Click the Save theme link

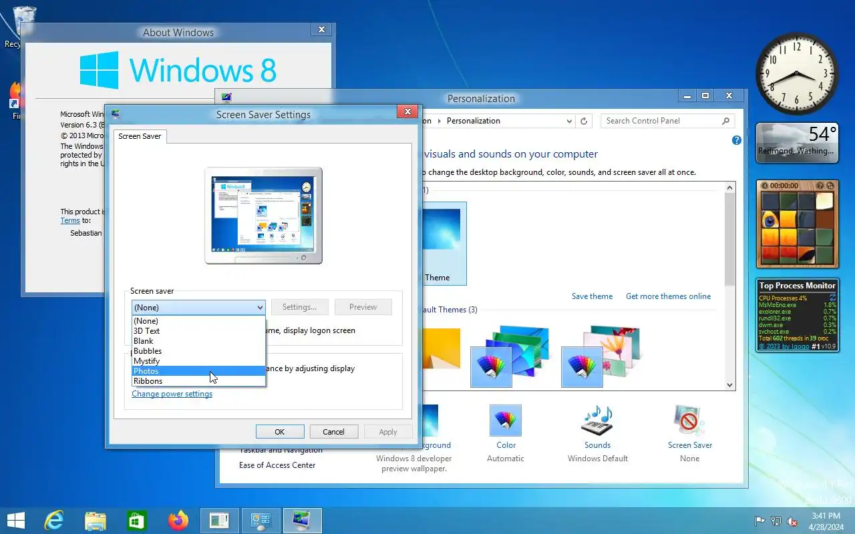[592, 296]
